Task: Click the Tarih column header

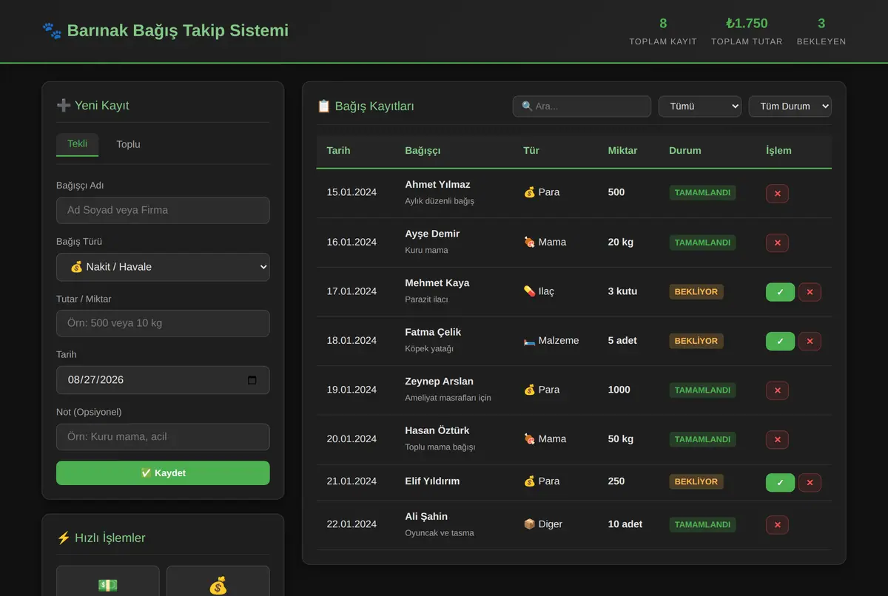Action: 338,150
